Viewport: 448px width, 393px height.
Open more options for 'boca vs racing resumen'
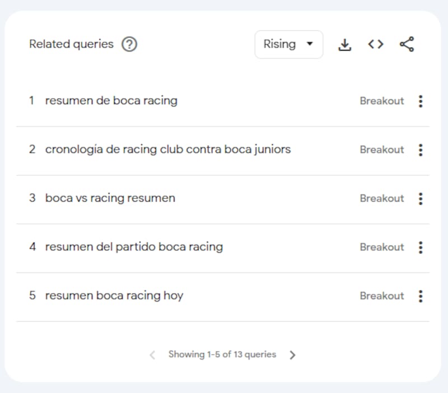[421, 198]
